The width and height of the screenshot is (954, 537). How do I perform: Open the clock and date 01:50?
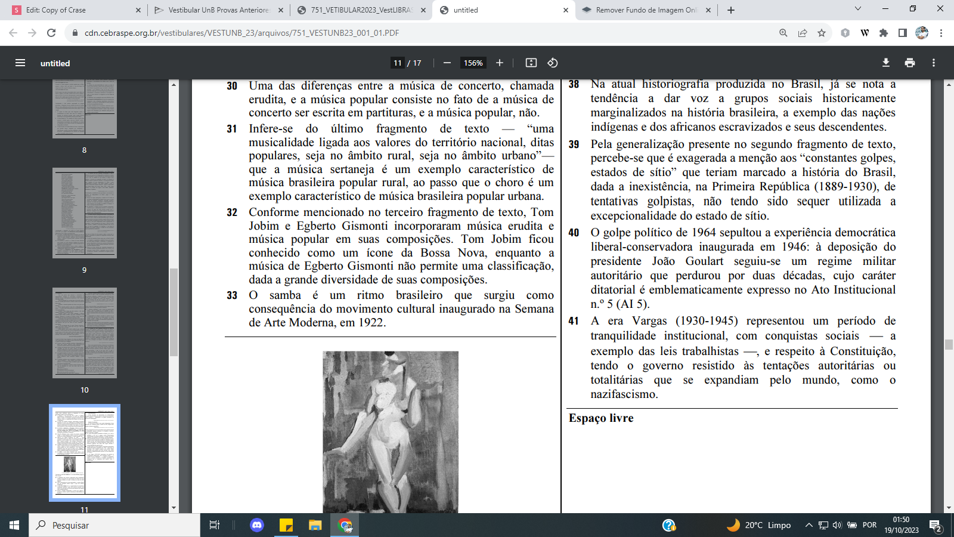902,525
